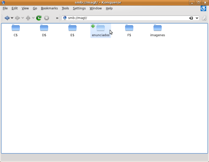The height and width of the screenshot is (162, 209).
Task: Click the Forward navigation arrow
Action: 17,18
